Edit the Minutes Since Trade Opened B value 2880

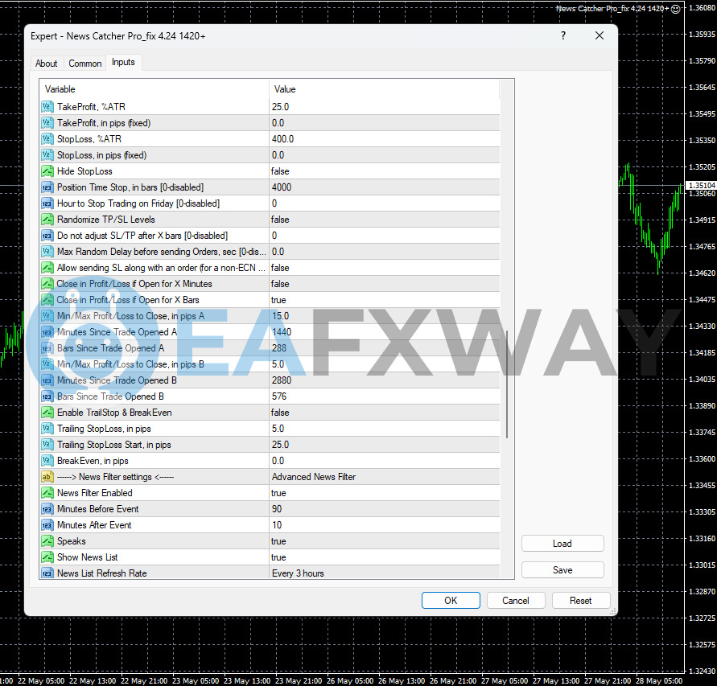pos(384,380)
